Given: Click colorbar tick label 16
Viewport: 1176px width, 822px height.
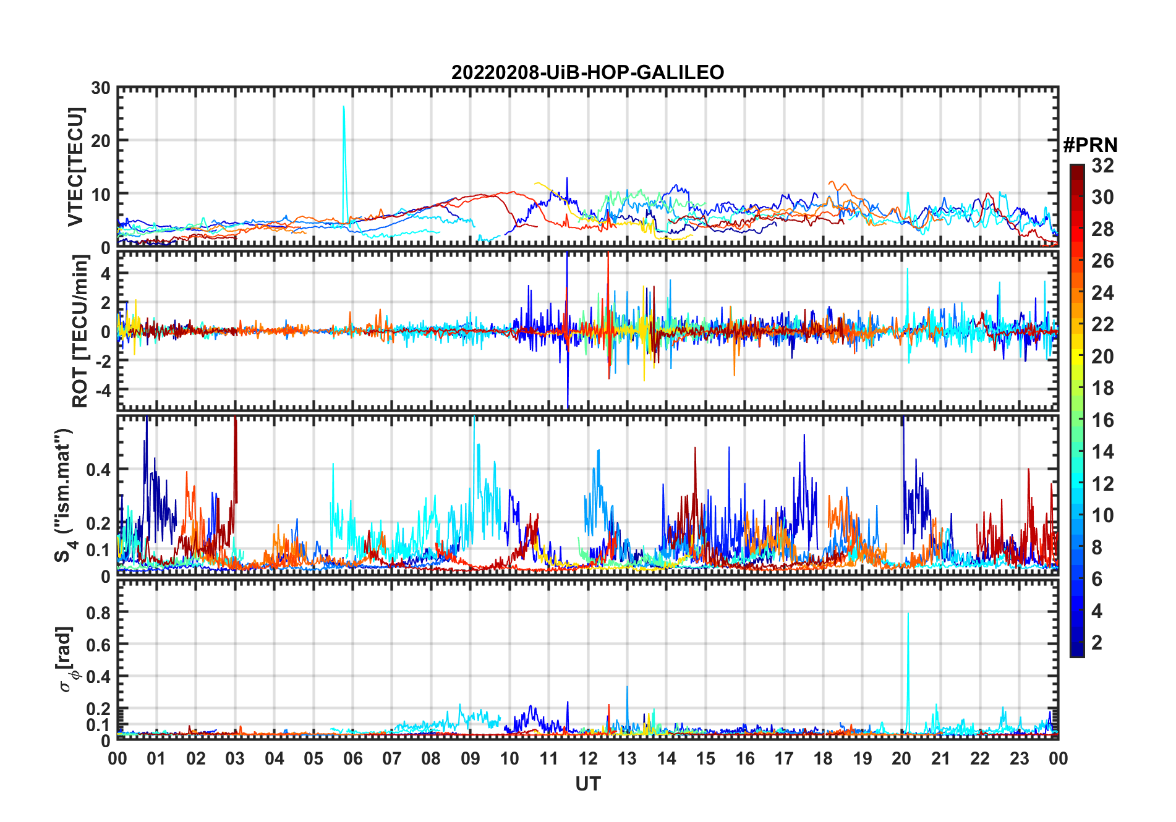Looking at the screenshot, I should coord(1102,420).
